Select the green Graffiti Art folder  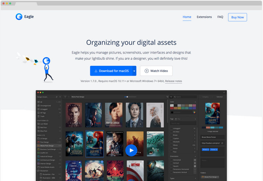[49, 153]
